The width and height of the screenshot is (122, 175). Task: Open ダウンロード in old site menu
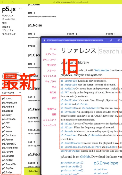point(50,60)
